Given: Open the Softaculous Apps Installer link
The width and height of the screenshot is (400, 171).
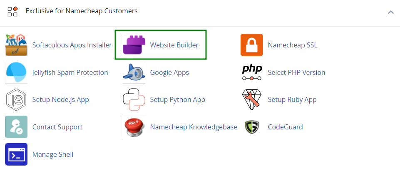Looking at the screenshot, I should point(72,45).
